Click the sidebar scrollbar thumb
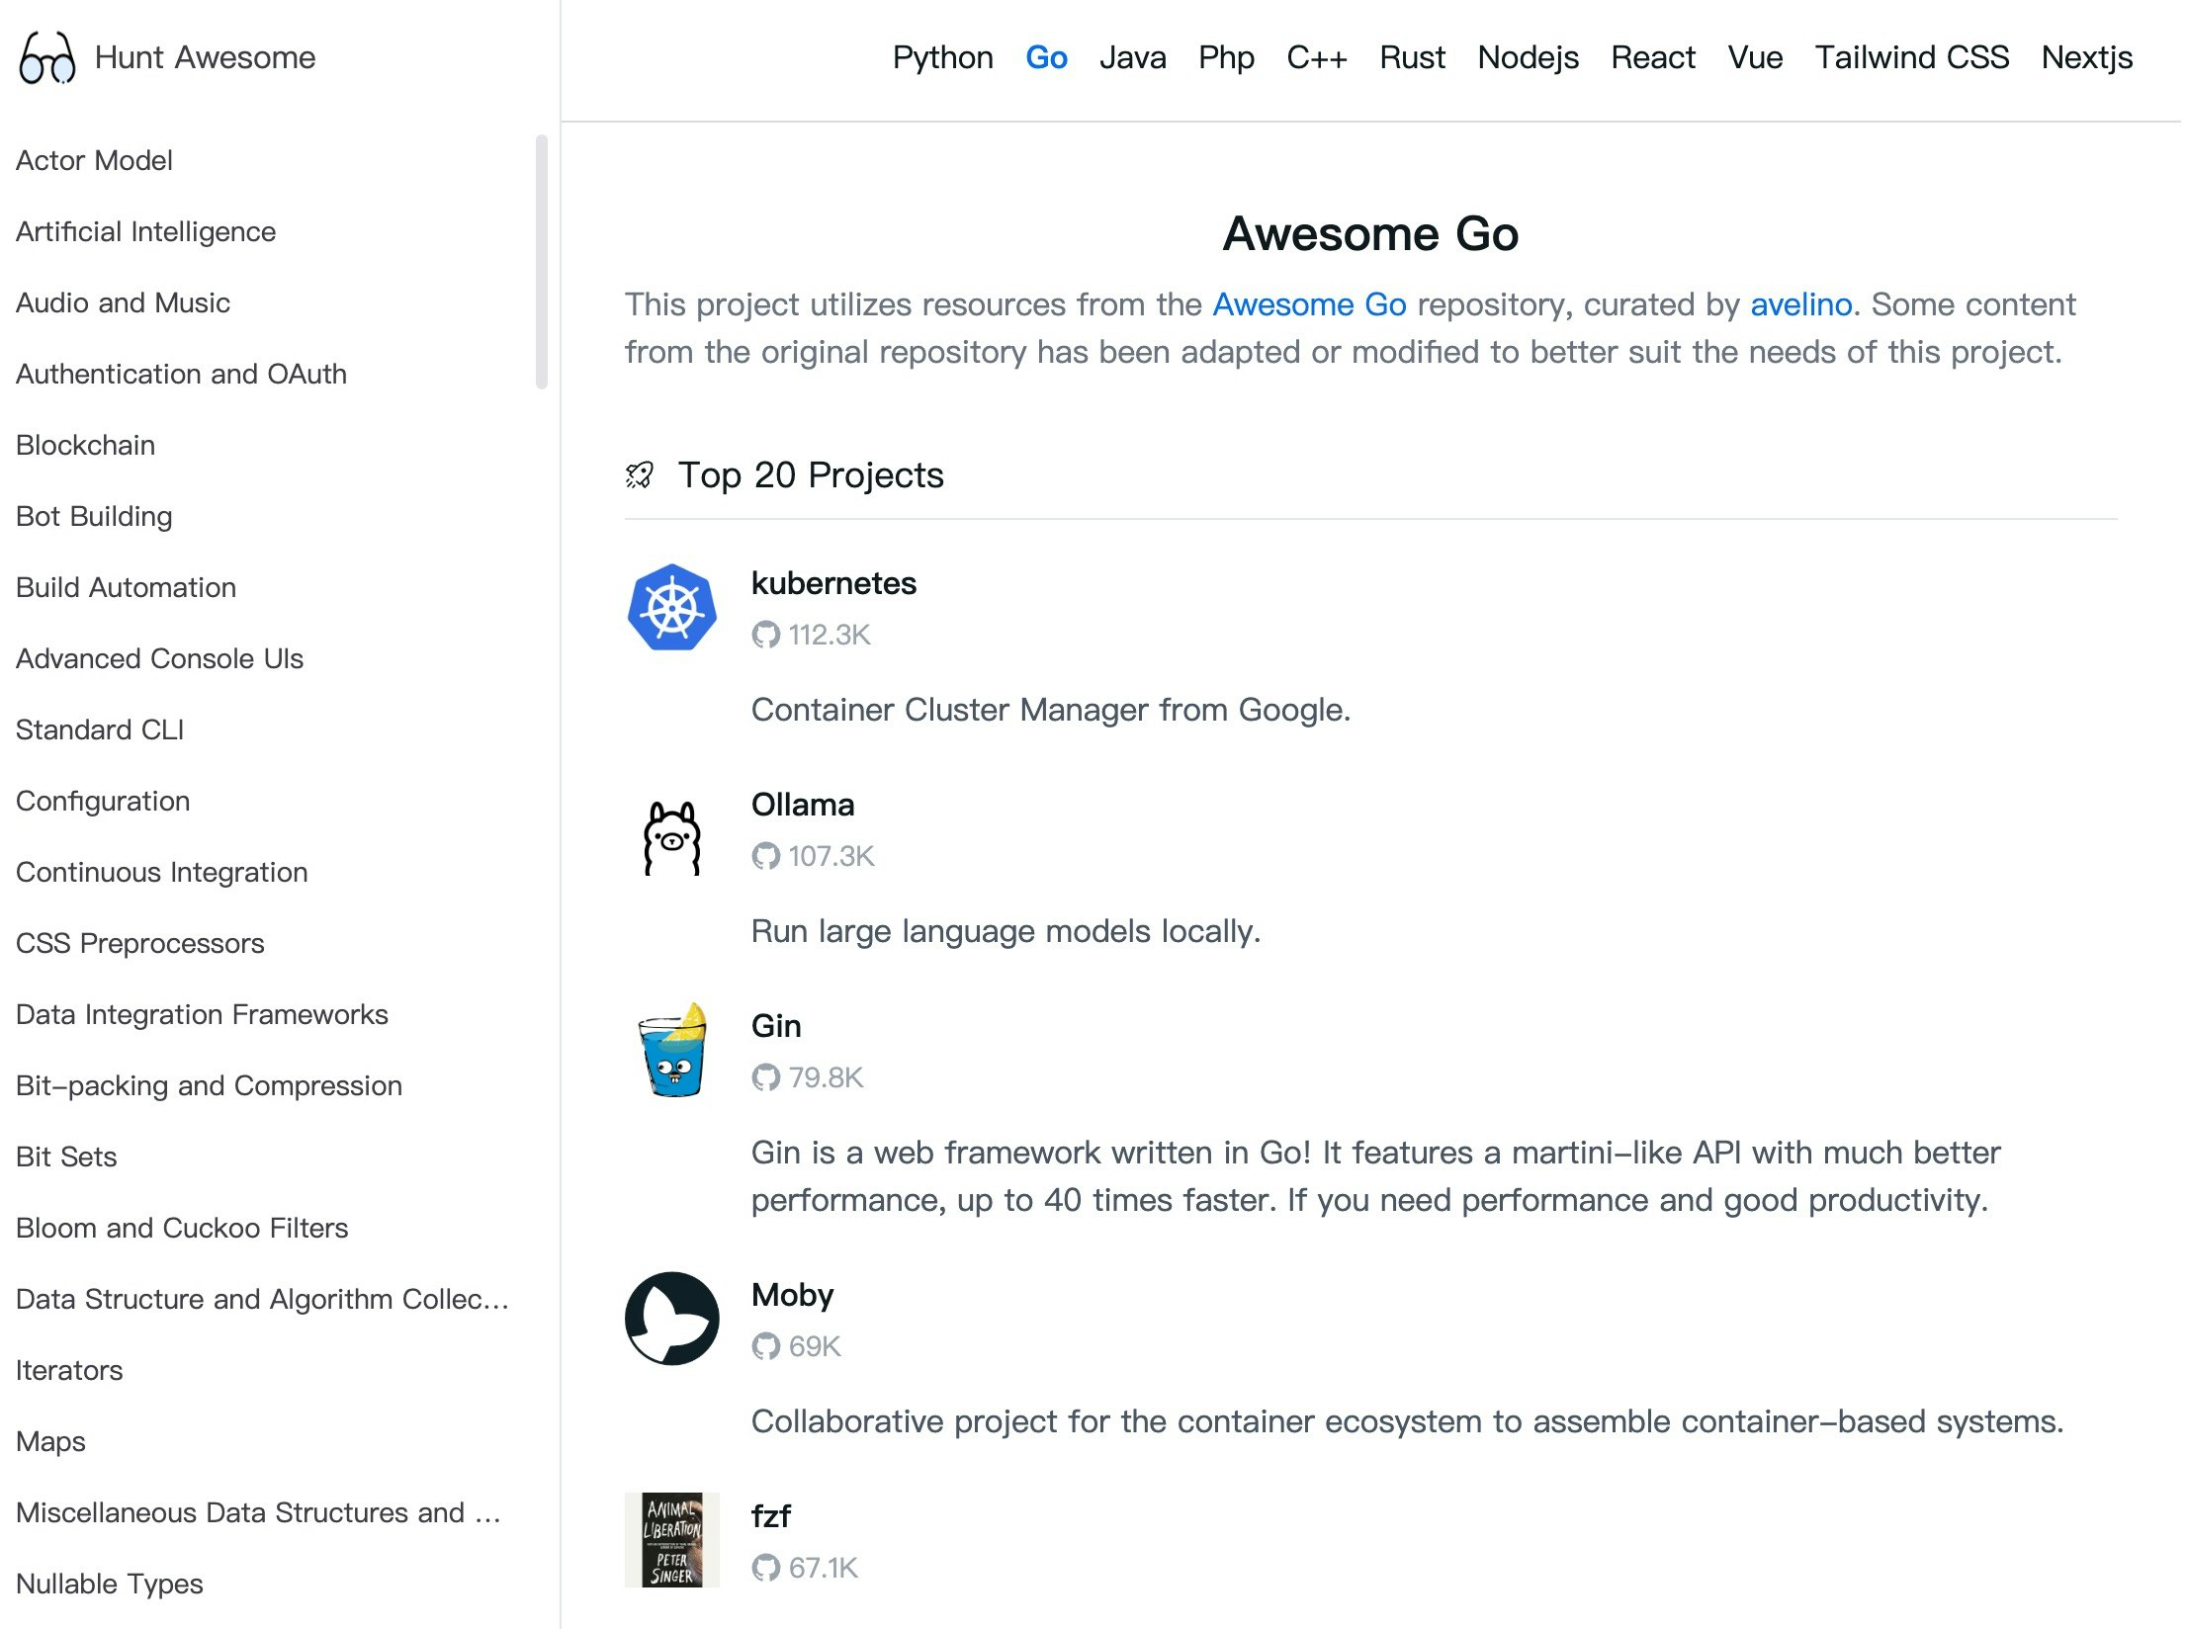 coord(541,262)
